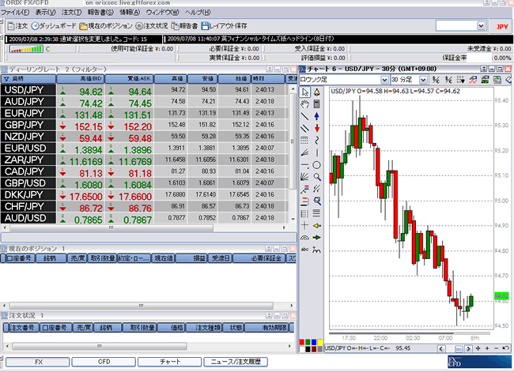Place a blue up arrow marker
Viewport: 514px width, 372px height.
point(316,116)
